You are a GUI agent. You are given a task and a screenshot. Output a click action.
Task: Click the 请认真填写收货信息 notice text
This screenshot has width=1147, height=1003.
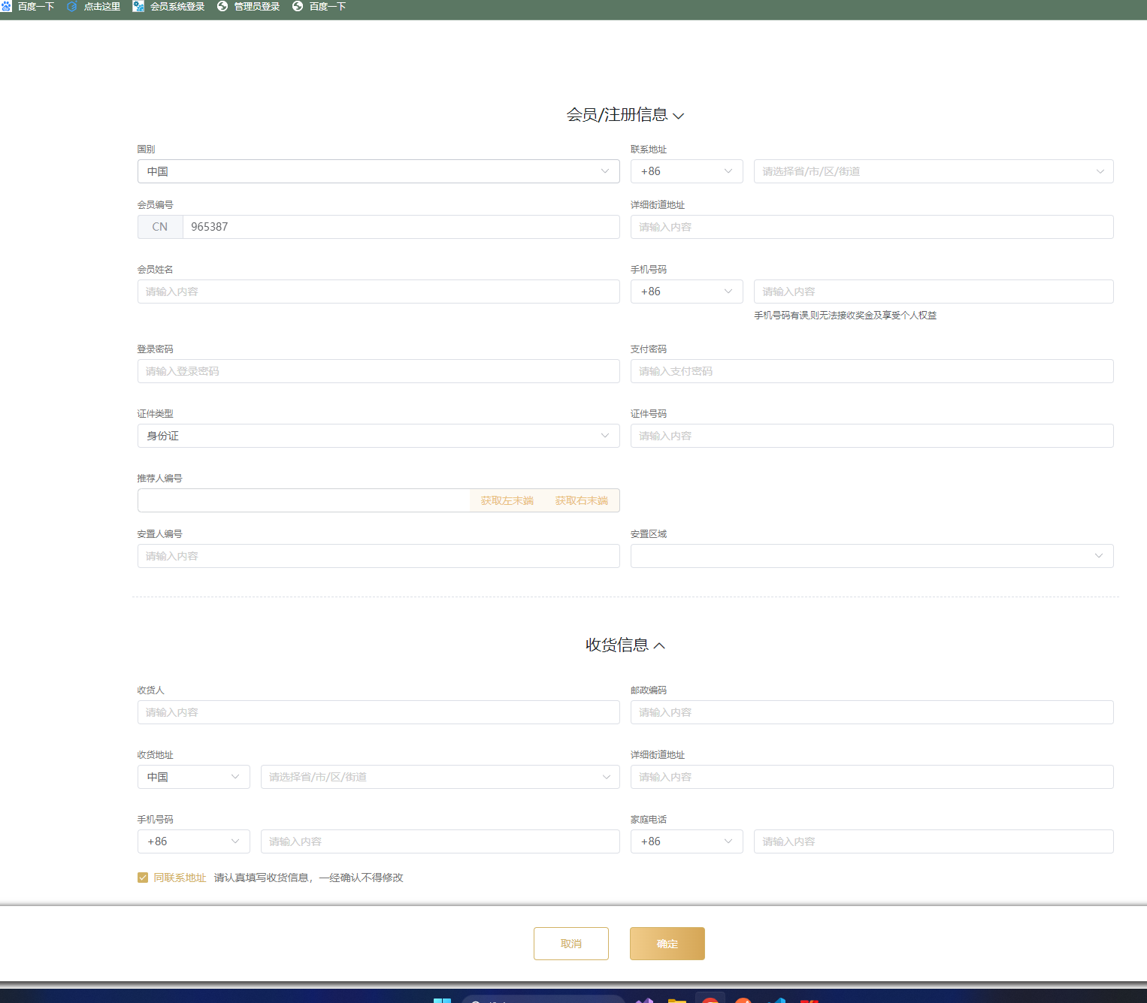point(309,878)
